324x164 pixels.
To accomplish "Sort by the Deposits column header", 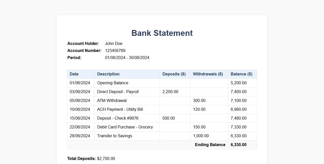I will [x=174, y=74].
